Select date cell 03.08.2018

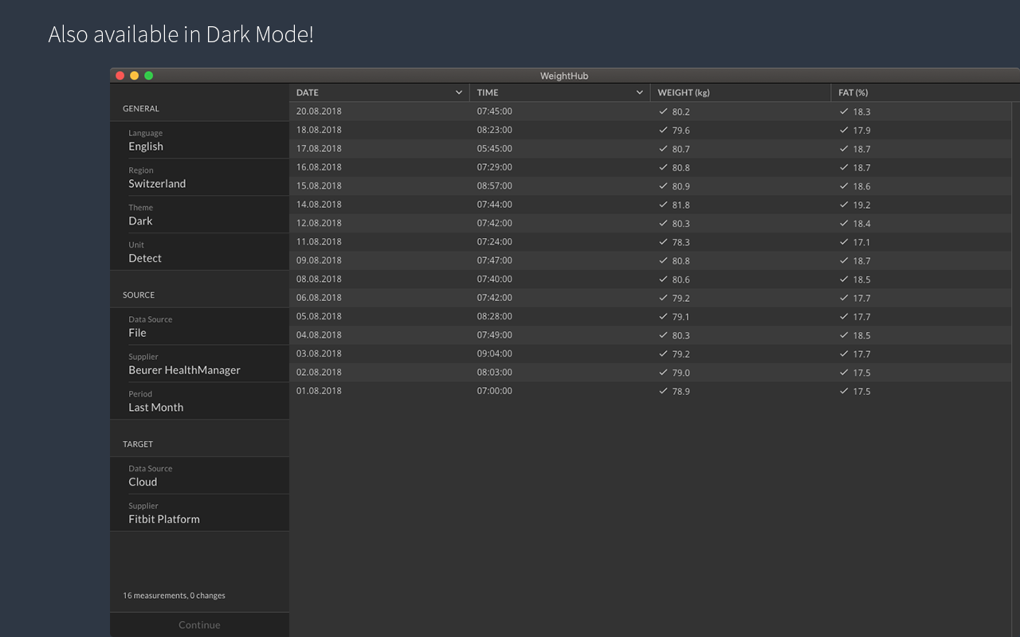(x=319, y=354)
